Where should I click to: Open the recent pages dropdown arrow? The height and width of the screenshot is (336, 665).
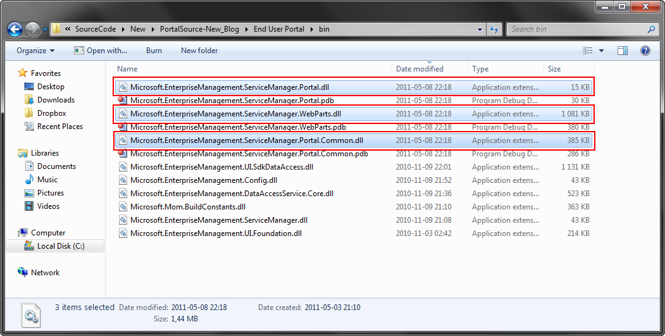(44, 30)
